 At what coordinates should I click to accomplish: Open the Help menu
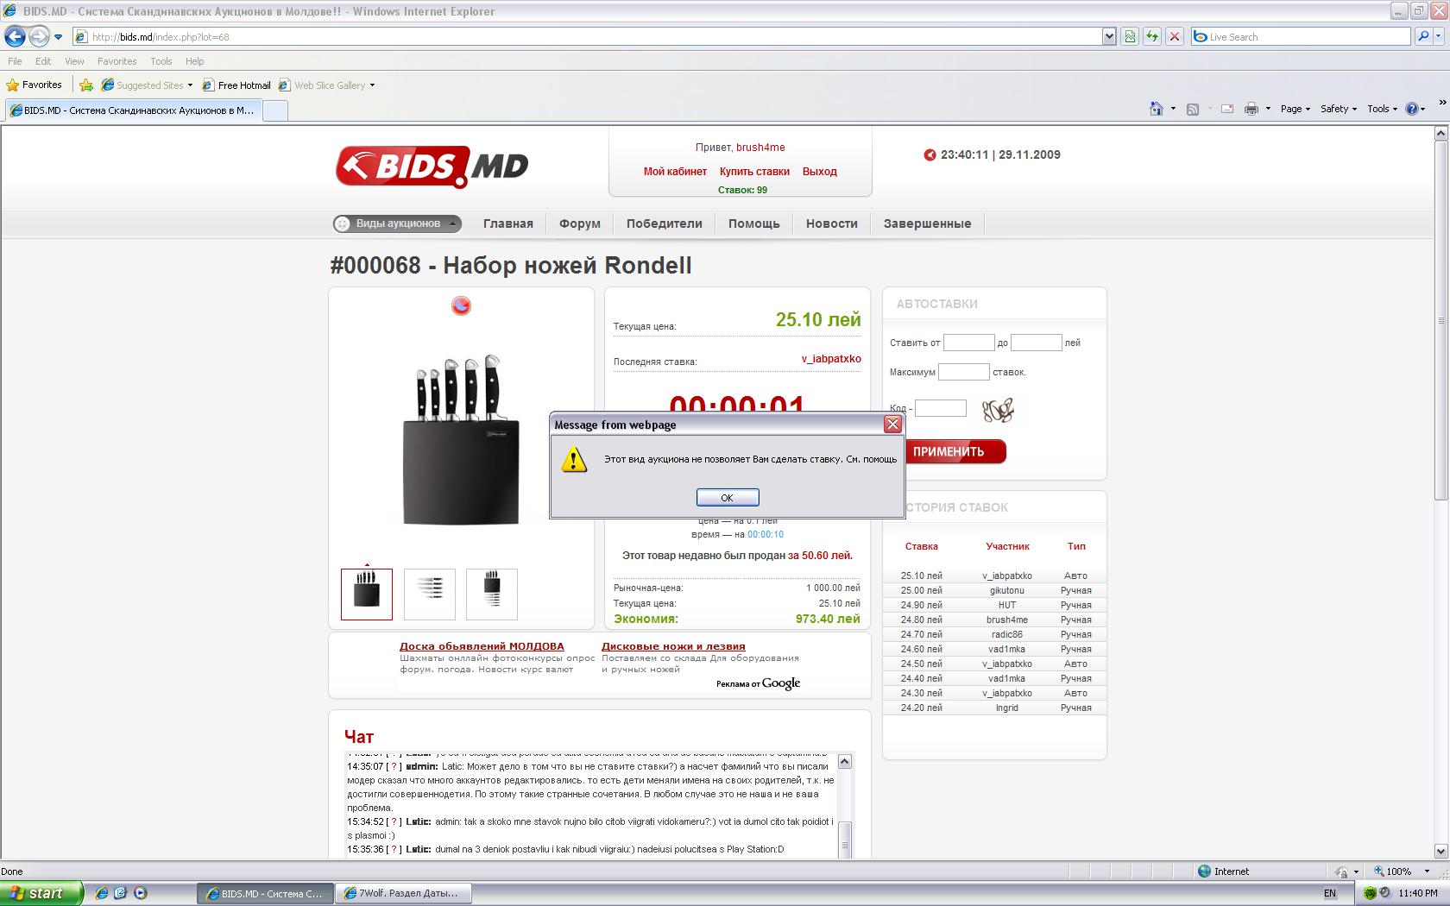[194, 61]
